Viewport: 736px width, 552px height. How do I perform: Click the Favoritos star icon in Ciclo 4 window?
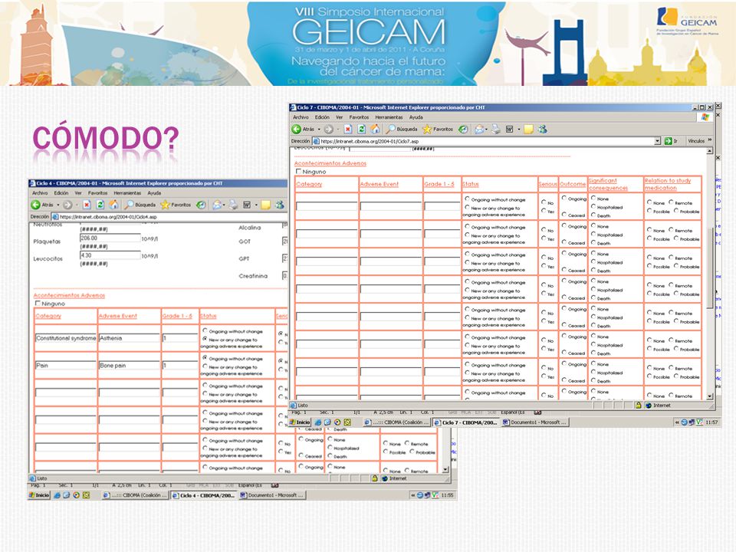[165, 205]
